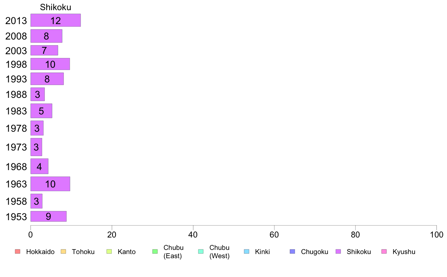This screenshot has height=277, width=447.
Task: Click the Chubu (East) green legend swatch
Action: click(x=155, y=251)
